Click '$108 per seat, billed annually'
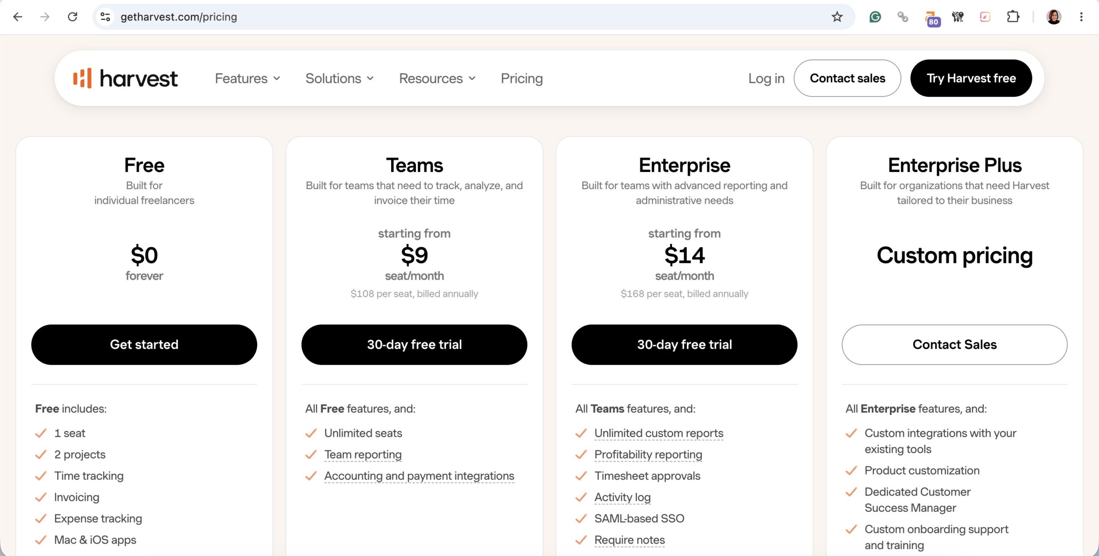 point(414,294)
